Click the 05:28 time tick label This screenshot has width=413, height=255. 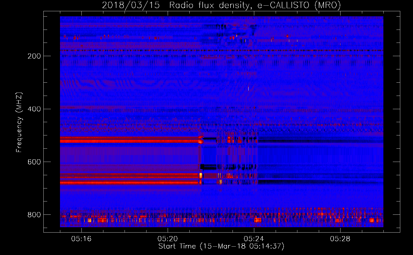(340, 239)
